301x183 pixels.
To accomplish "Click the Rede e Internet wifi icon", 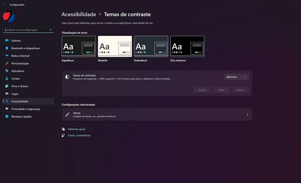I will [x=7, y=56].
